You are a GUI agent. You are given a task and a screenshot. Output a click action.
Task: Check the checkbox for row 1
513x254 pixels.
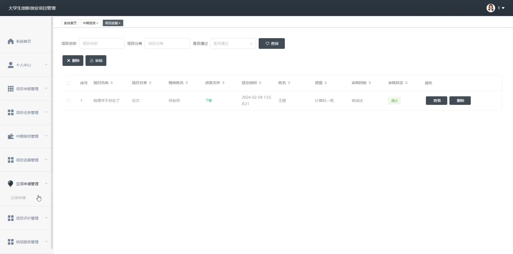pos(69,101)
